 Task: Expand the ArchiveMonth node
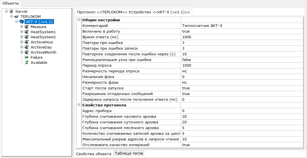[22, 52]
